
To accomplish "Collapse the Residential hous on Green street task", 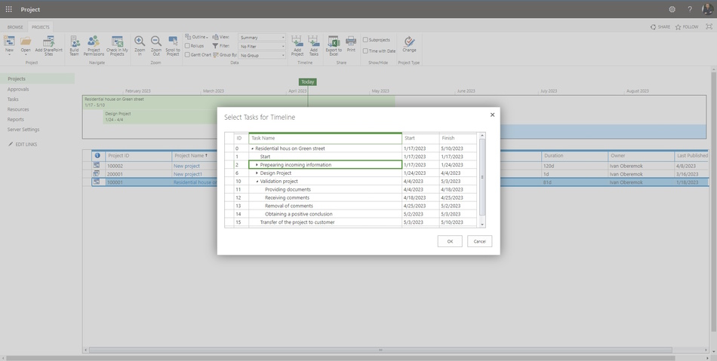I will [252, 148].
